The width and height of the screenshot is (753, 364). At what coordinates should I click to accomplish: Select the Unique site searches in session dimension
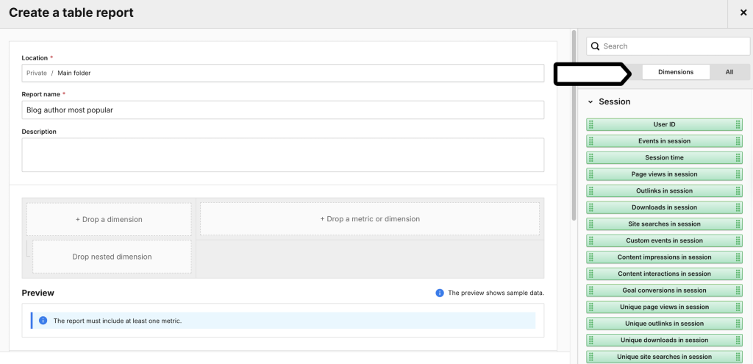pos(664,357)
